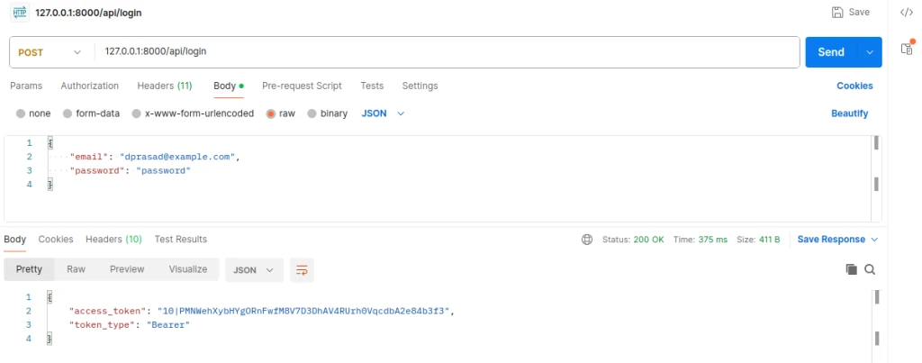
Task: Select the none body type option
Action: click(21, 113)
